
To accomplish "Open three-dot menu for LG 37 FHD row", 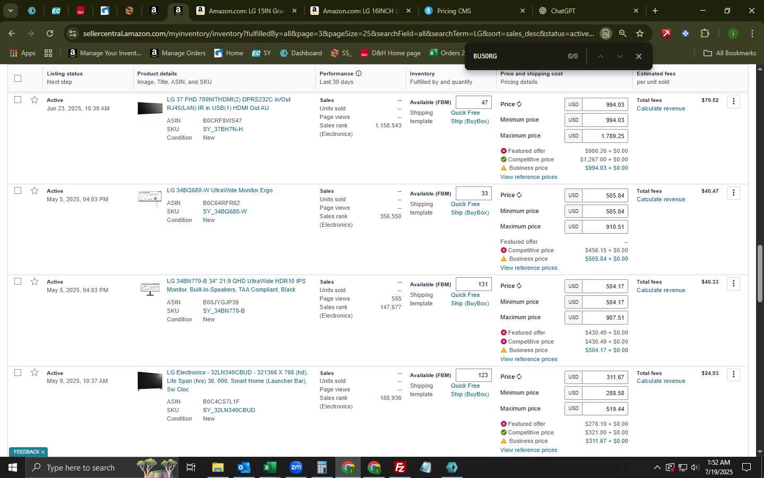I will click(x=733, y=101).
